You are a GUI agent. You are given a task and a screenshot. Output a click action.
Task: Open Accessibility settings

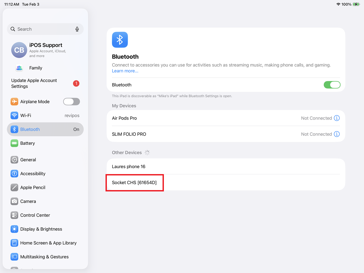coord(45,174)
